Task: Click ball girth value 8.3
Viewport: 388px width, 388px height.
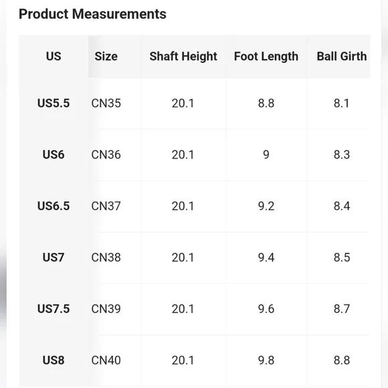Action: (x=342, y=155)
